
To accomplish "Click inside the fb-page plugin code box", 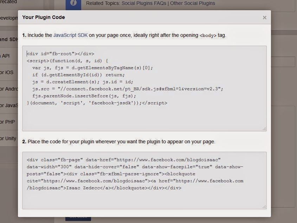I will tap(144, 181).
